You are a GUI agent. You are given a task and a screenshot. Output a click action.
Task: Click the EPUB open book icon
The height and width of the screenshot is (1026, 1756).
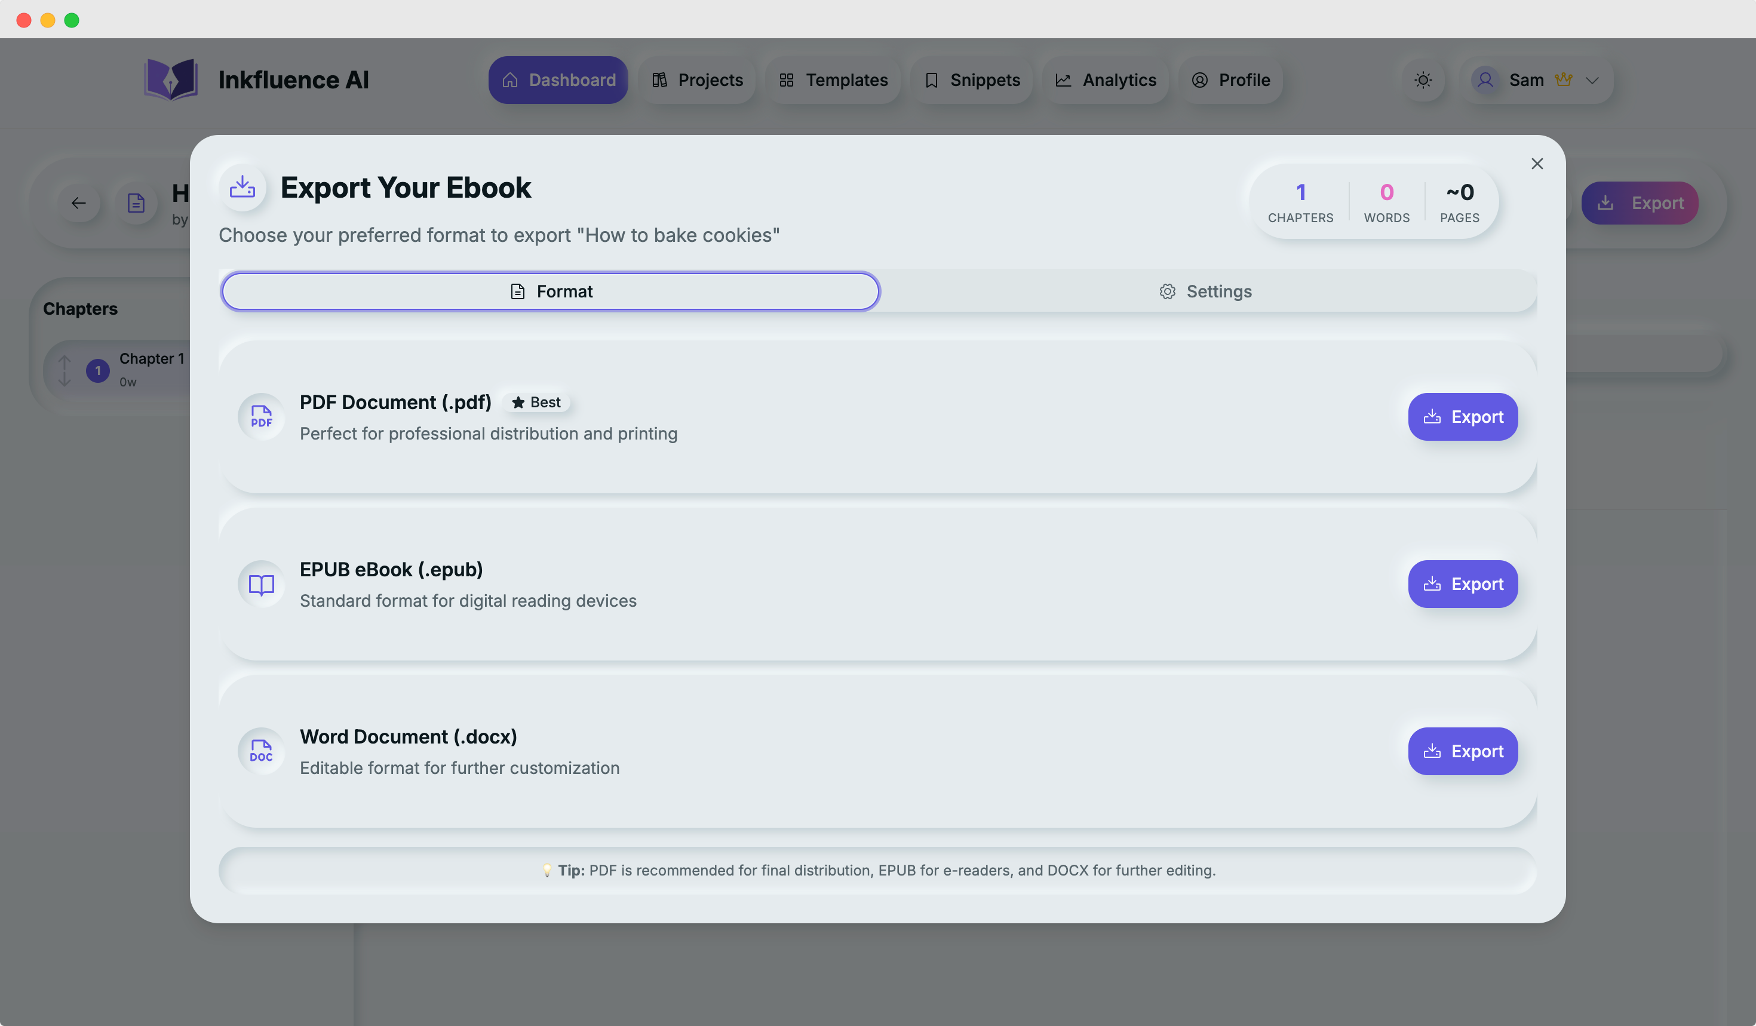pyautogui.click(x=262, y=583)
